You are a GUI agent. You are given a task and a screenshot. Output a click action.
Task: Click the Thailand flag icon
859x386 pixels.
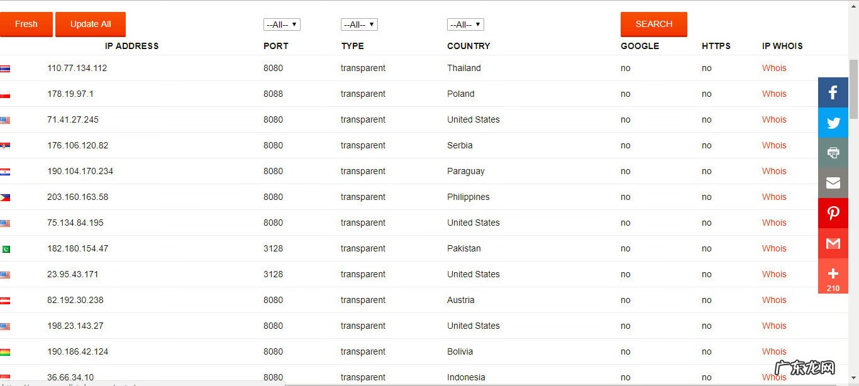[x=5, y=69]
